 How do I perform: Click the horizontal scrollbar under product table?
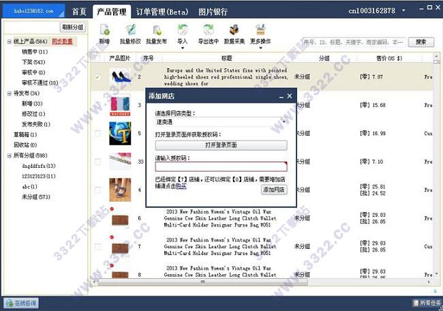pos(202,282)
